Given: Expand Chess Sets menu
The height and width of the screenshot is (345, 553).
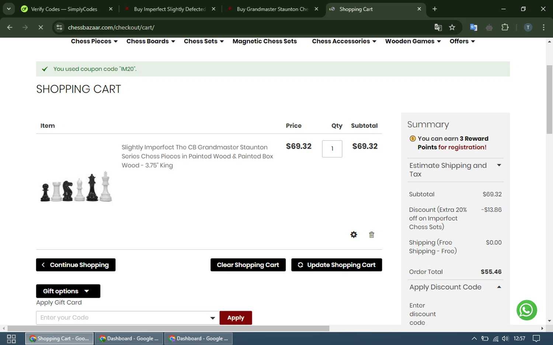Looking at the screenshot, I should [x=204, y=41].
